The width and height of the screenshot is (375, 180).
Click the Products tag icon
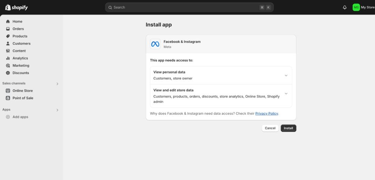pos(8,36)
